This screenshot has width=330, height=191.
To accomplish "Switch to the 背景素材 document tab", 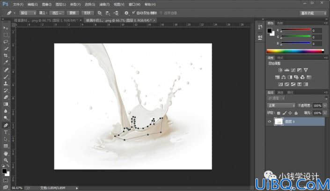I will coord(47,21).
